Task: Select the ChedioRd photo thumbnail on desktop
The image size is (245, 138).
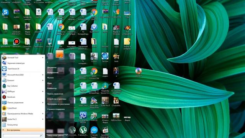Action: coord(116,102)
